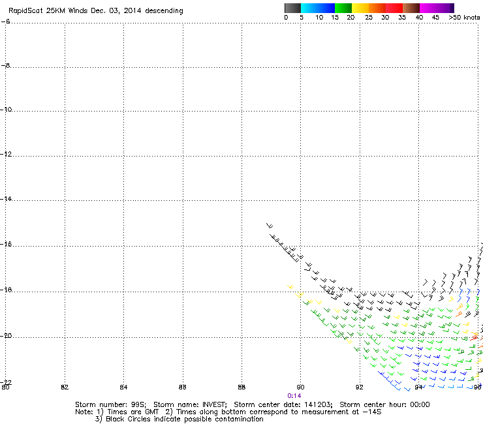483x424 pixels.
Task: Click the "-14" latitude axis label
Action: (7, 199)
